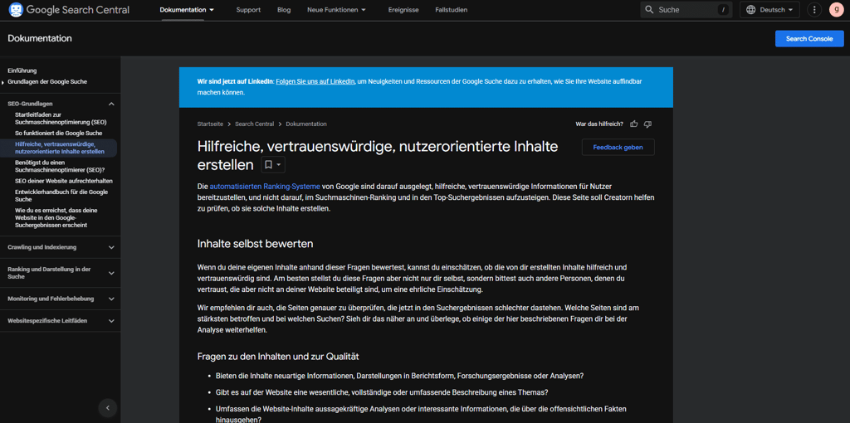This screenshot has height=423, width=850.
Task: Collapse the sidebar with the arrow button
Action: (x=107, y=408)
